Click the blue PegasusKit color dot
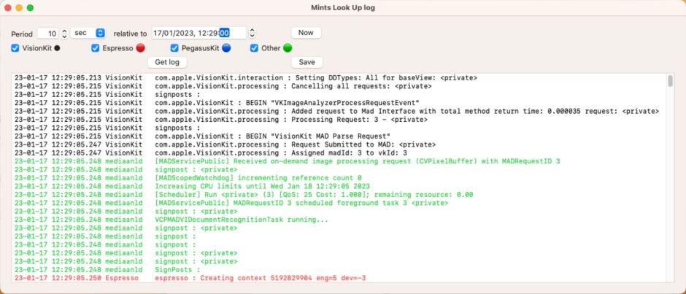 226,48
